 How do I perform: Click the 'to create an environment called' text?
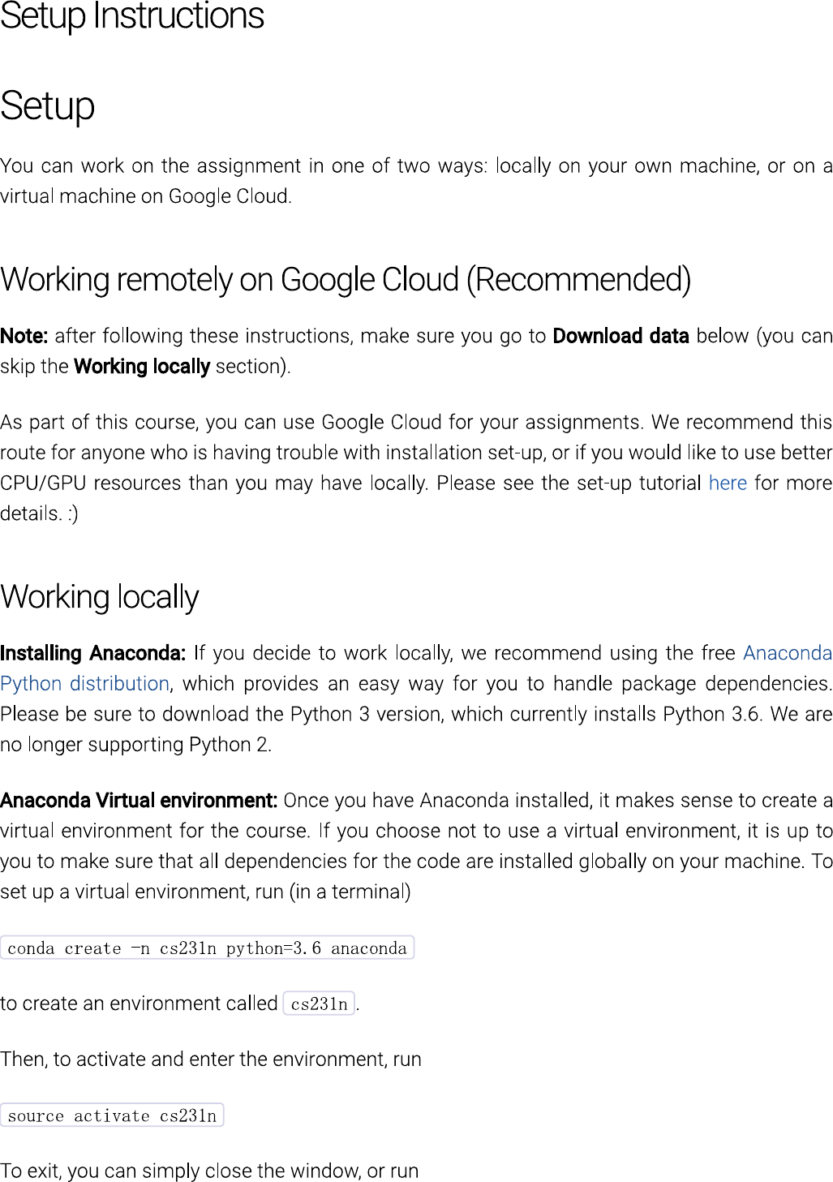[139, 1004]
